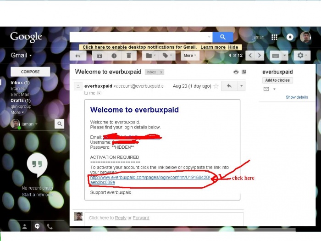Email everbuxpaid via envelope icon
Image resolution: width=321 pixels, height=241 pixels.
(266, 89)
